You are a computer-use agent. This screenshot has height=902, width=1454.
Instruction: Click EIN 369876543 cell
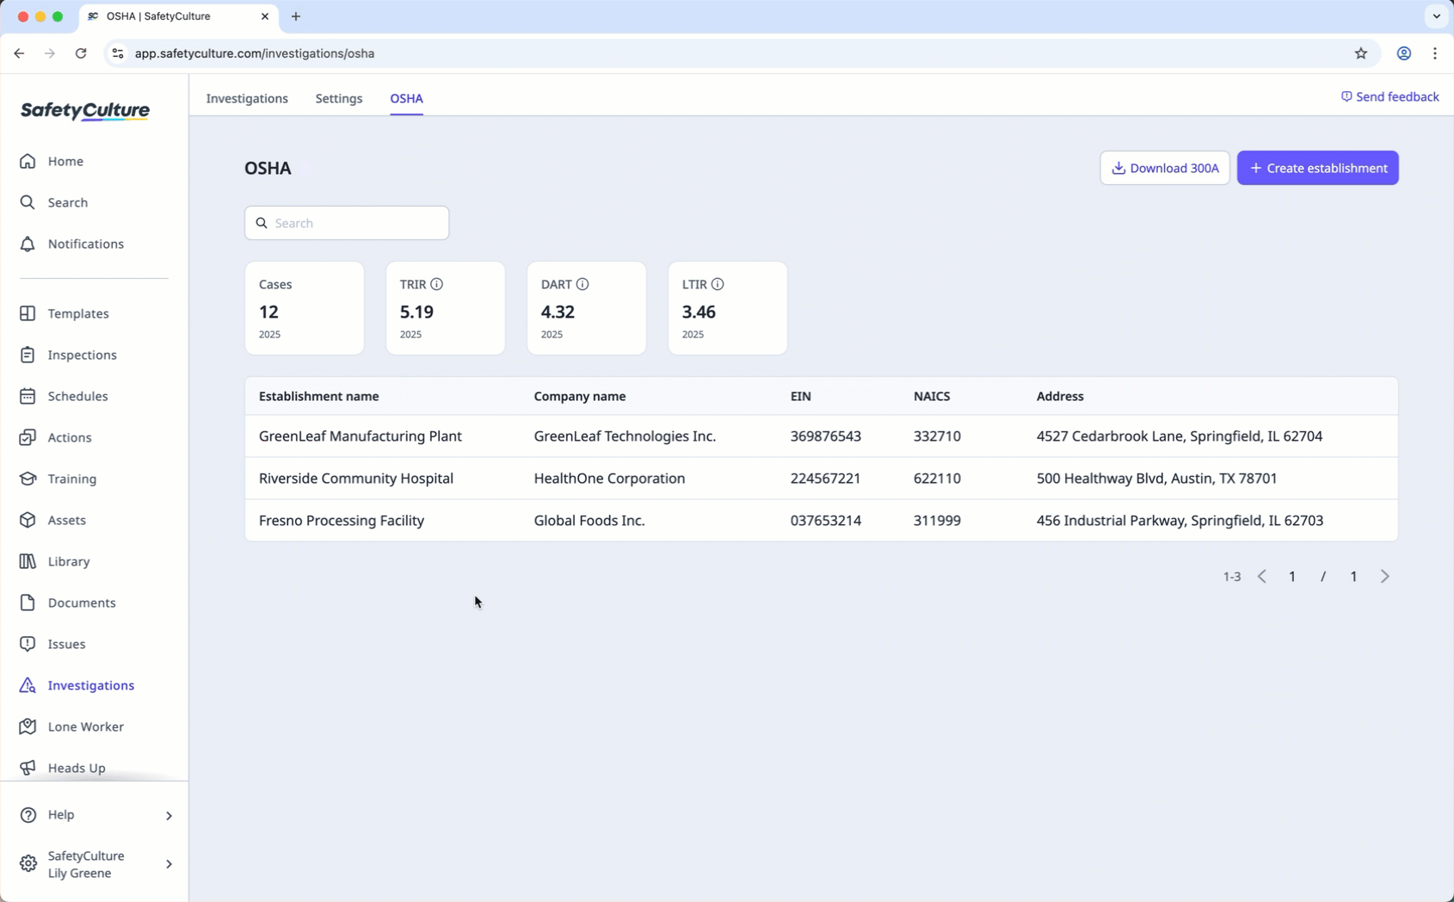click(826, 436)
